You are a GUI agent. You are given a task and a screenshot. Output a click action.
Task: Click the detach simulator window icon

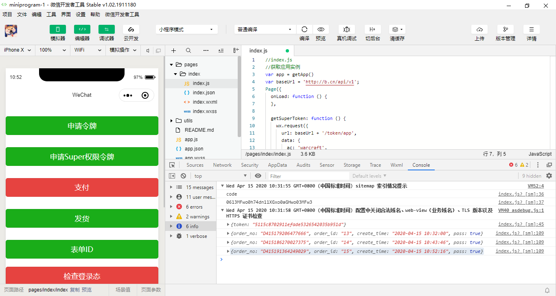158,50
